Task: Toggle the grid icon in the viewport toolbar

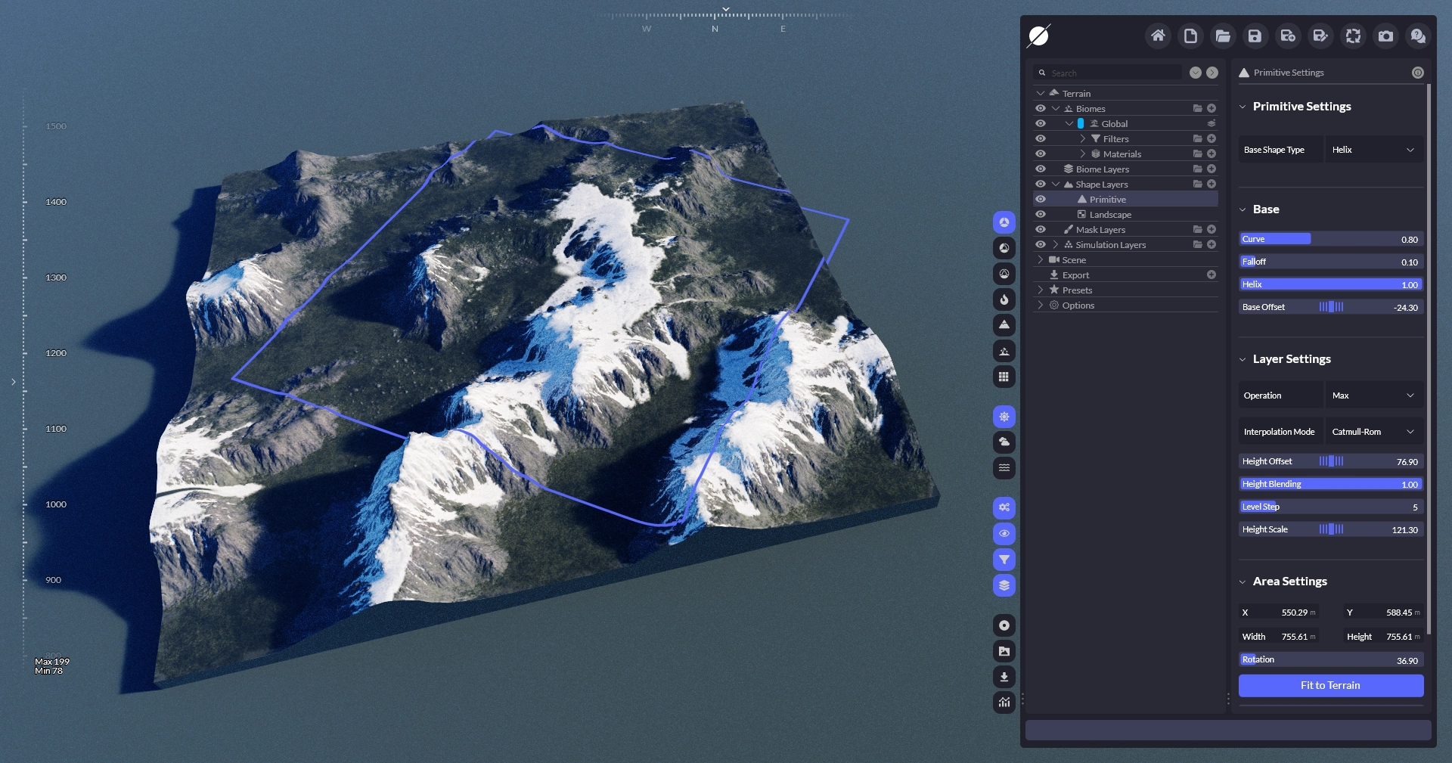Action: coord(1004,377)
